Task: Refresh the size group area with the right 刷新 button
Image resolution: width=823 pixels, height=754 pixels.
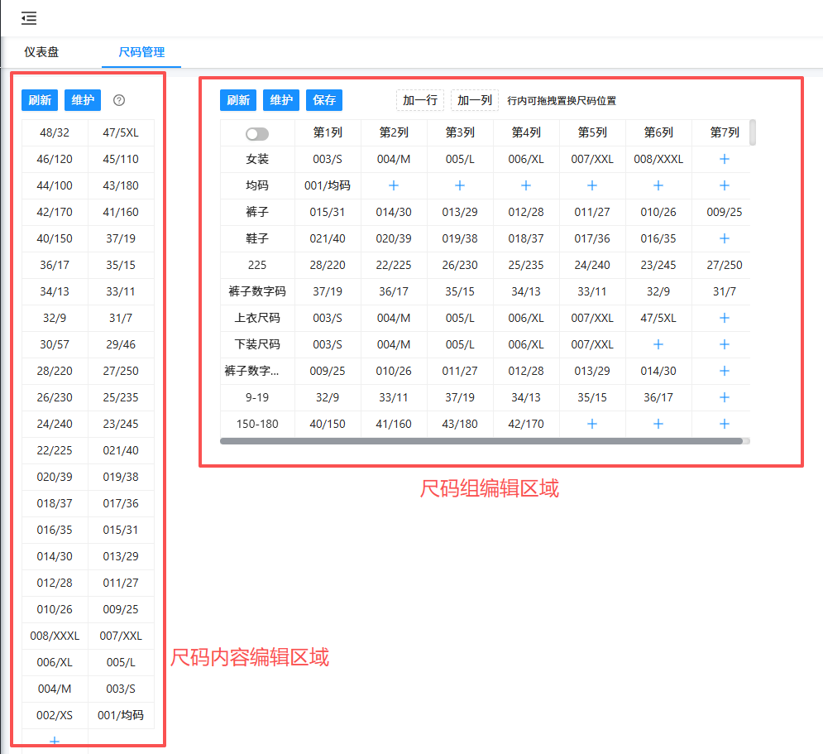Action: point(238,100)
